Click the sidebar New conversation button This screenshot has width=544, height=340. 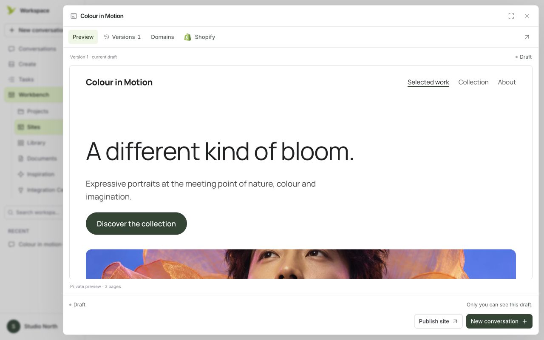pyautogui.click(x=34, y=30)
